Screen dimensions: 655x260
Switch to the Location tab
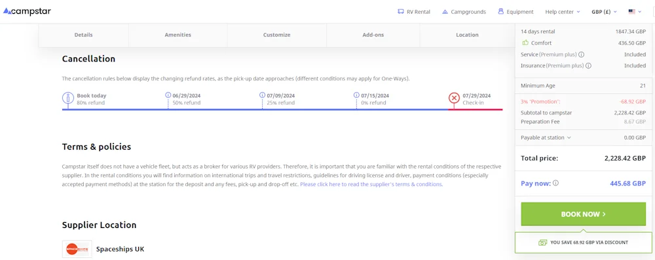coord(467,35)
